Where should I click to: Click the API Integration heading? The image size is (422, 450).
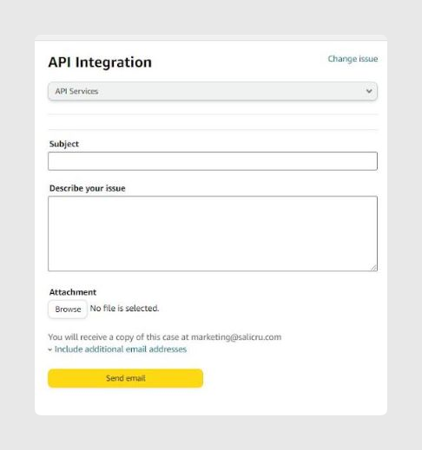click(x=100, y=62)
